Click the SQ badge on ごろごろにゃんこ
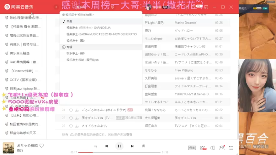This screenshot has height=155, width=276. pyautogui.click(x=130, y=110)
